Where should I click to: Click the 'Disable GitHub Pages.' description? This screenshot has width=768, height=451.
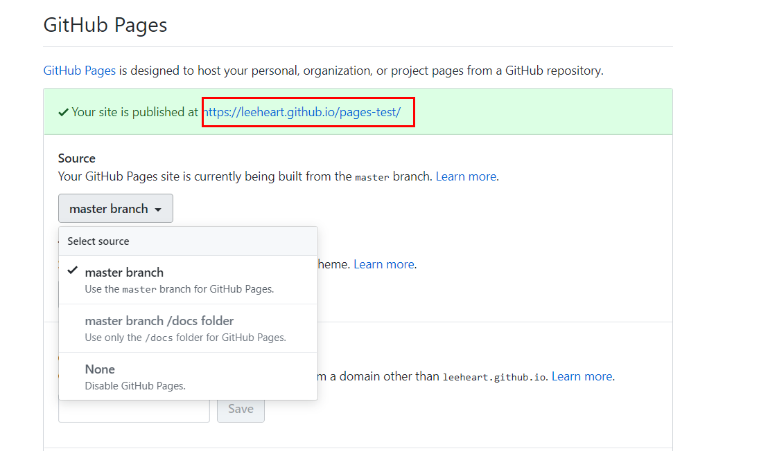[x=135, y=386]
